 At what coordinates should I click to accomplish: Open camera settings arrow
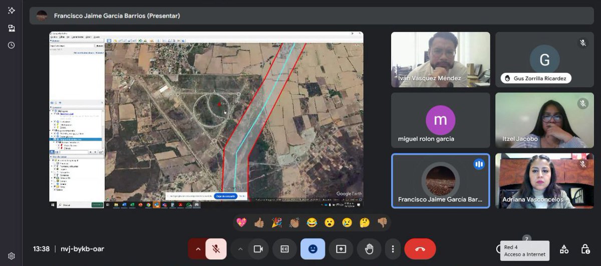coord(240,249)
